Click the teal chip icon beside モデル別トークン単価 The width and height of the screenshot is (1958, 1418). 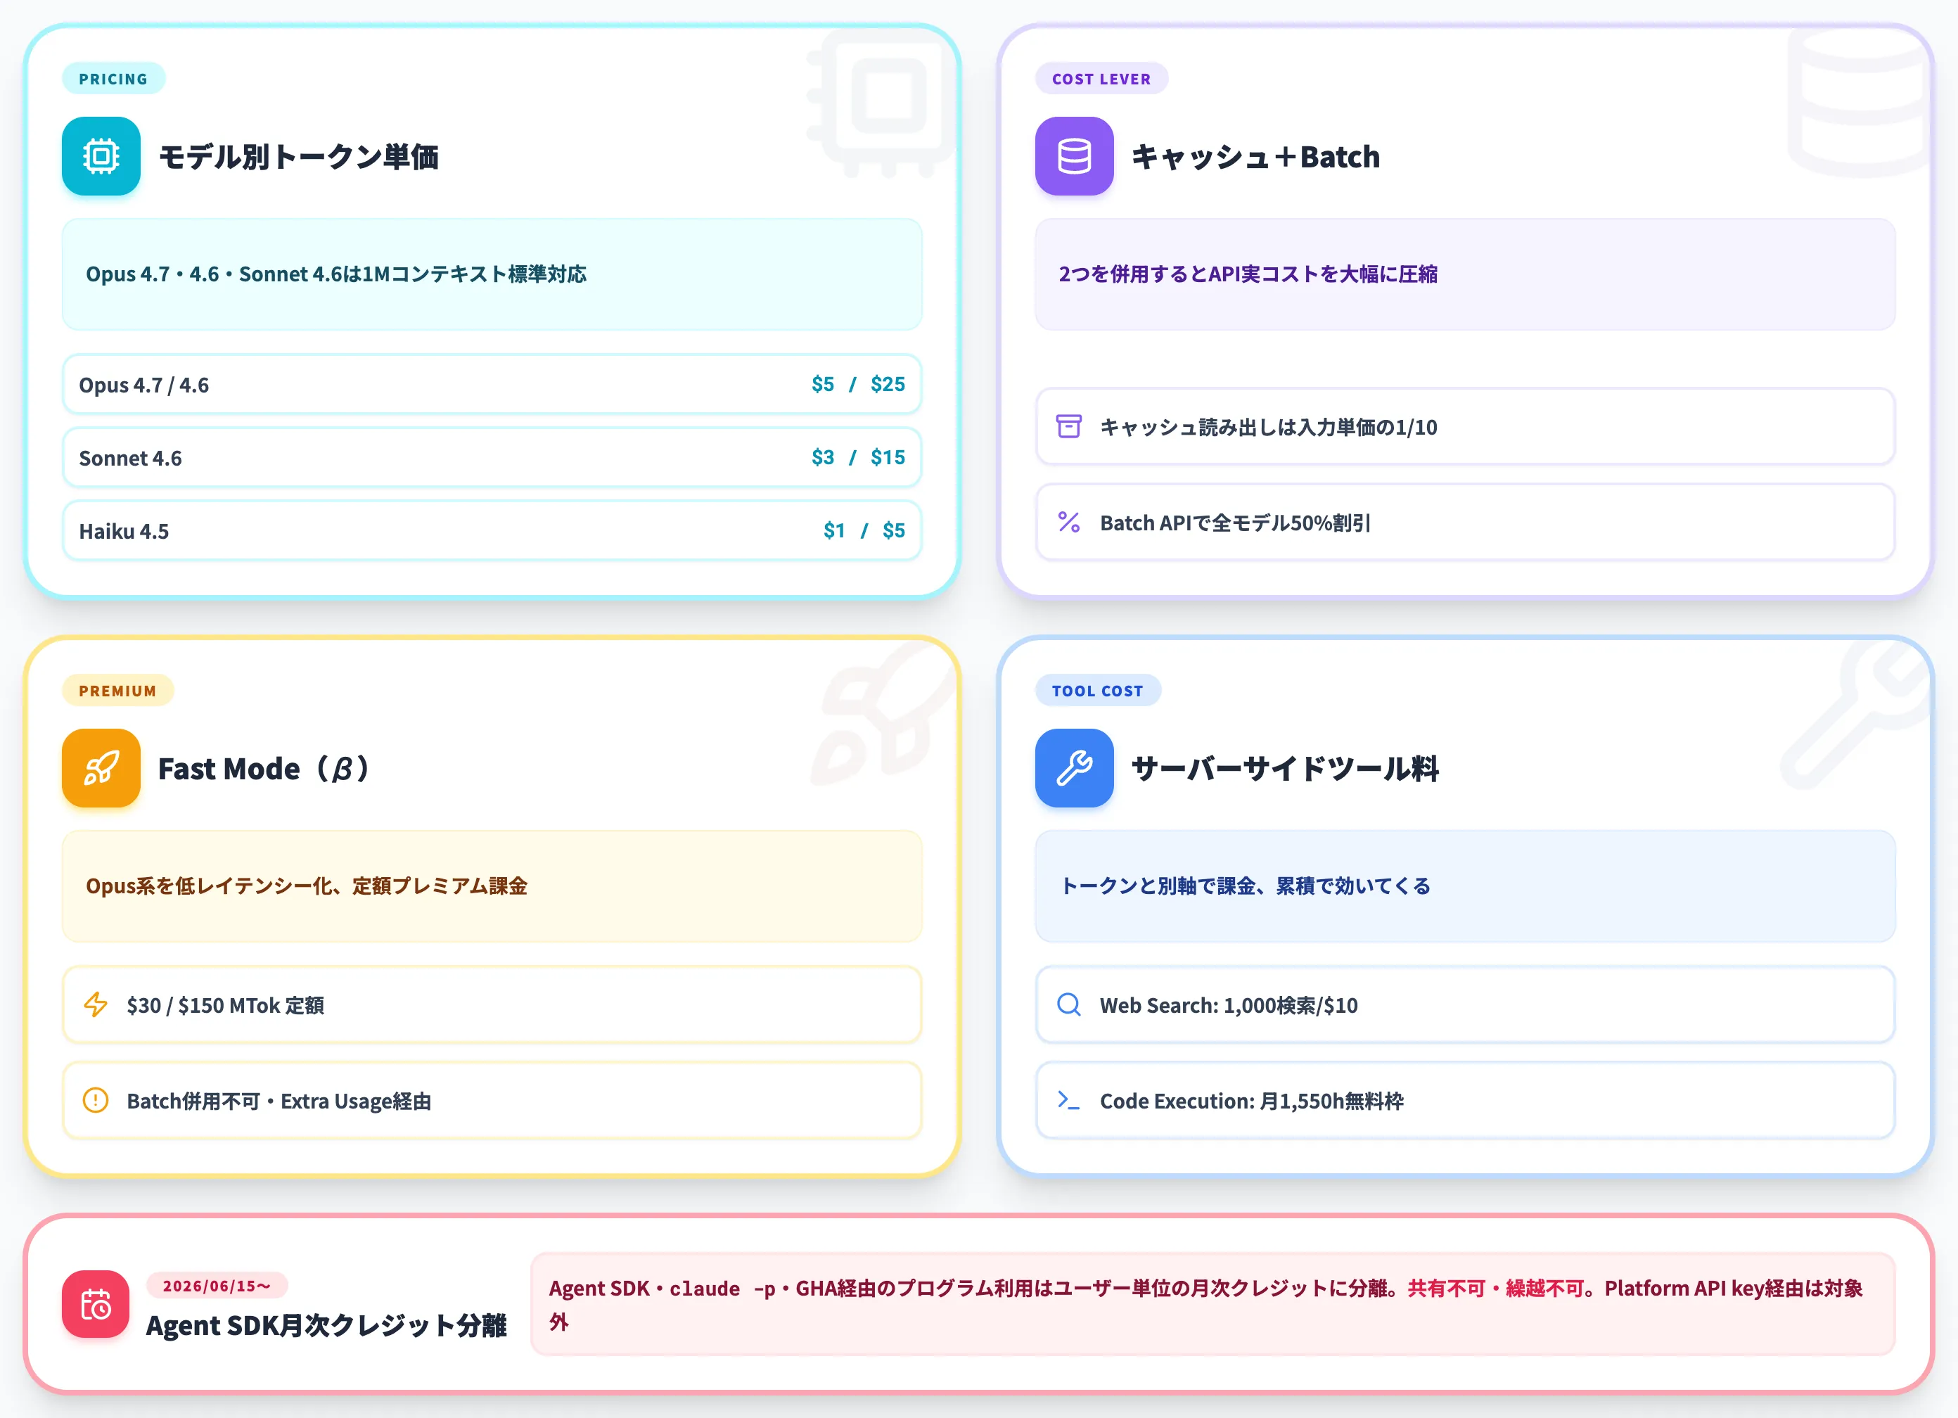point(101,156)
